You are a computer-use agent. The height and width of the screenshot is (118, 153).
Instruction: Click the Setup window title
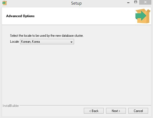pyautogui.click(x=76, y=3)
